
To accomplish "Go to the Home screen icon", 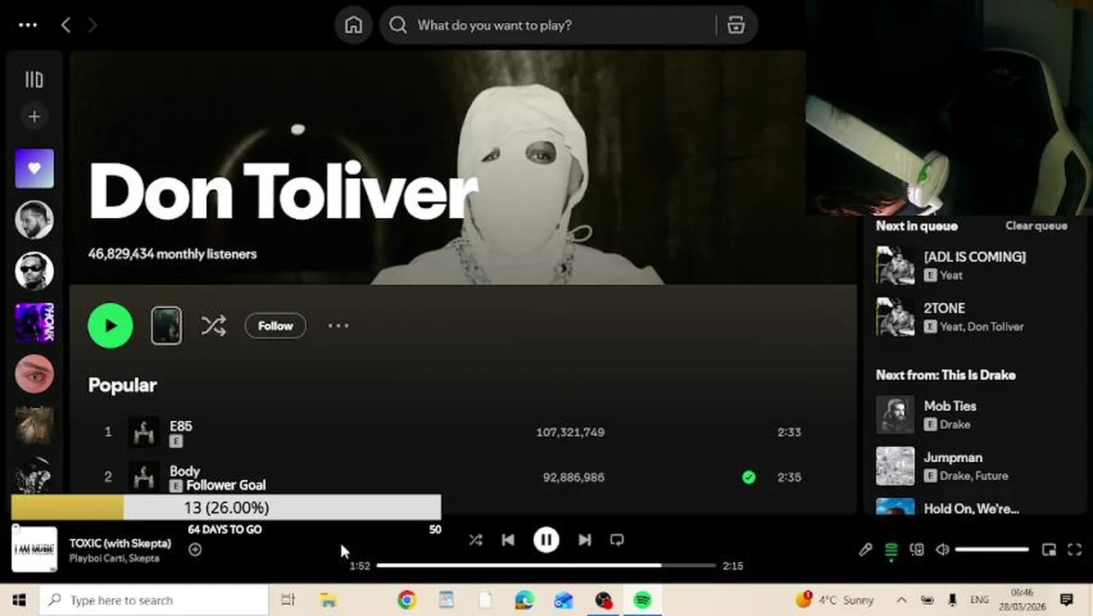I will pos(353,25).
